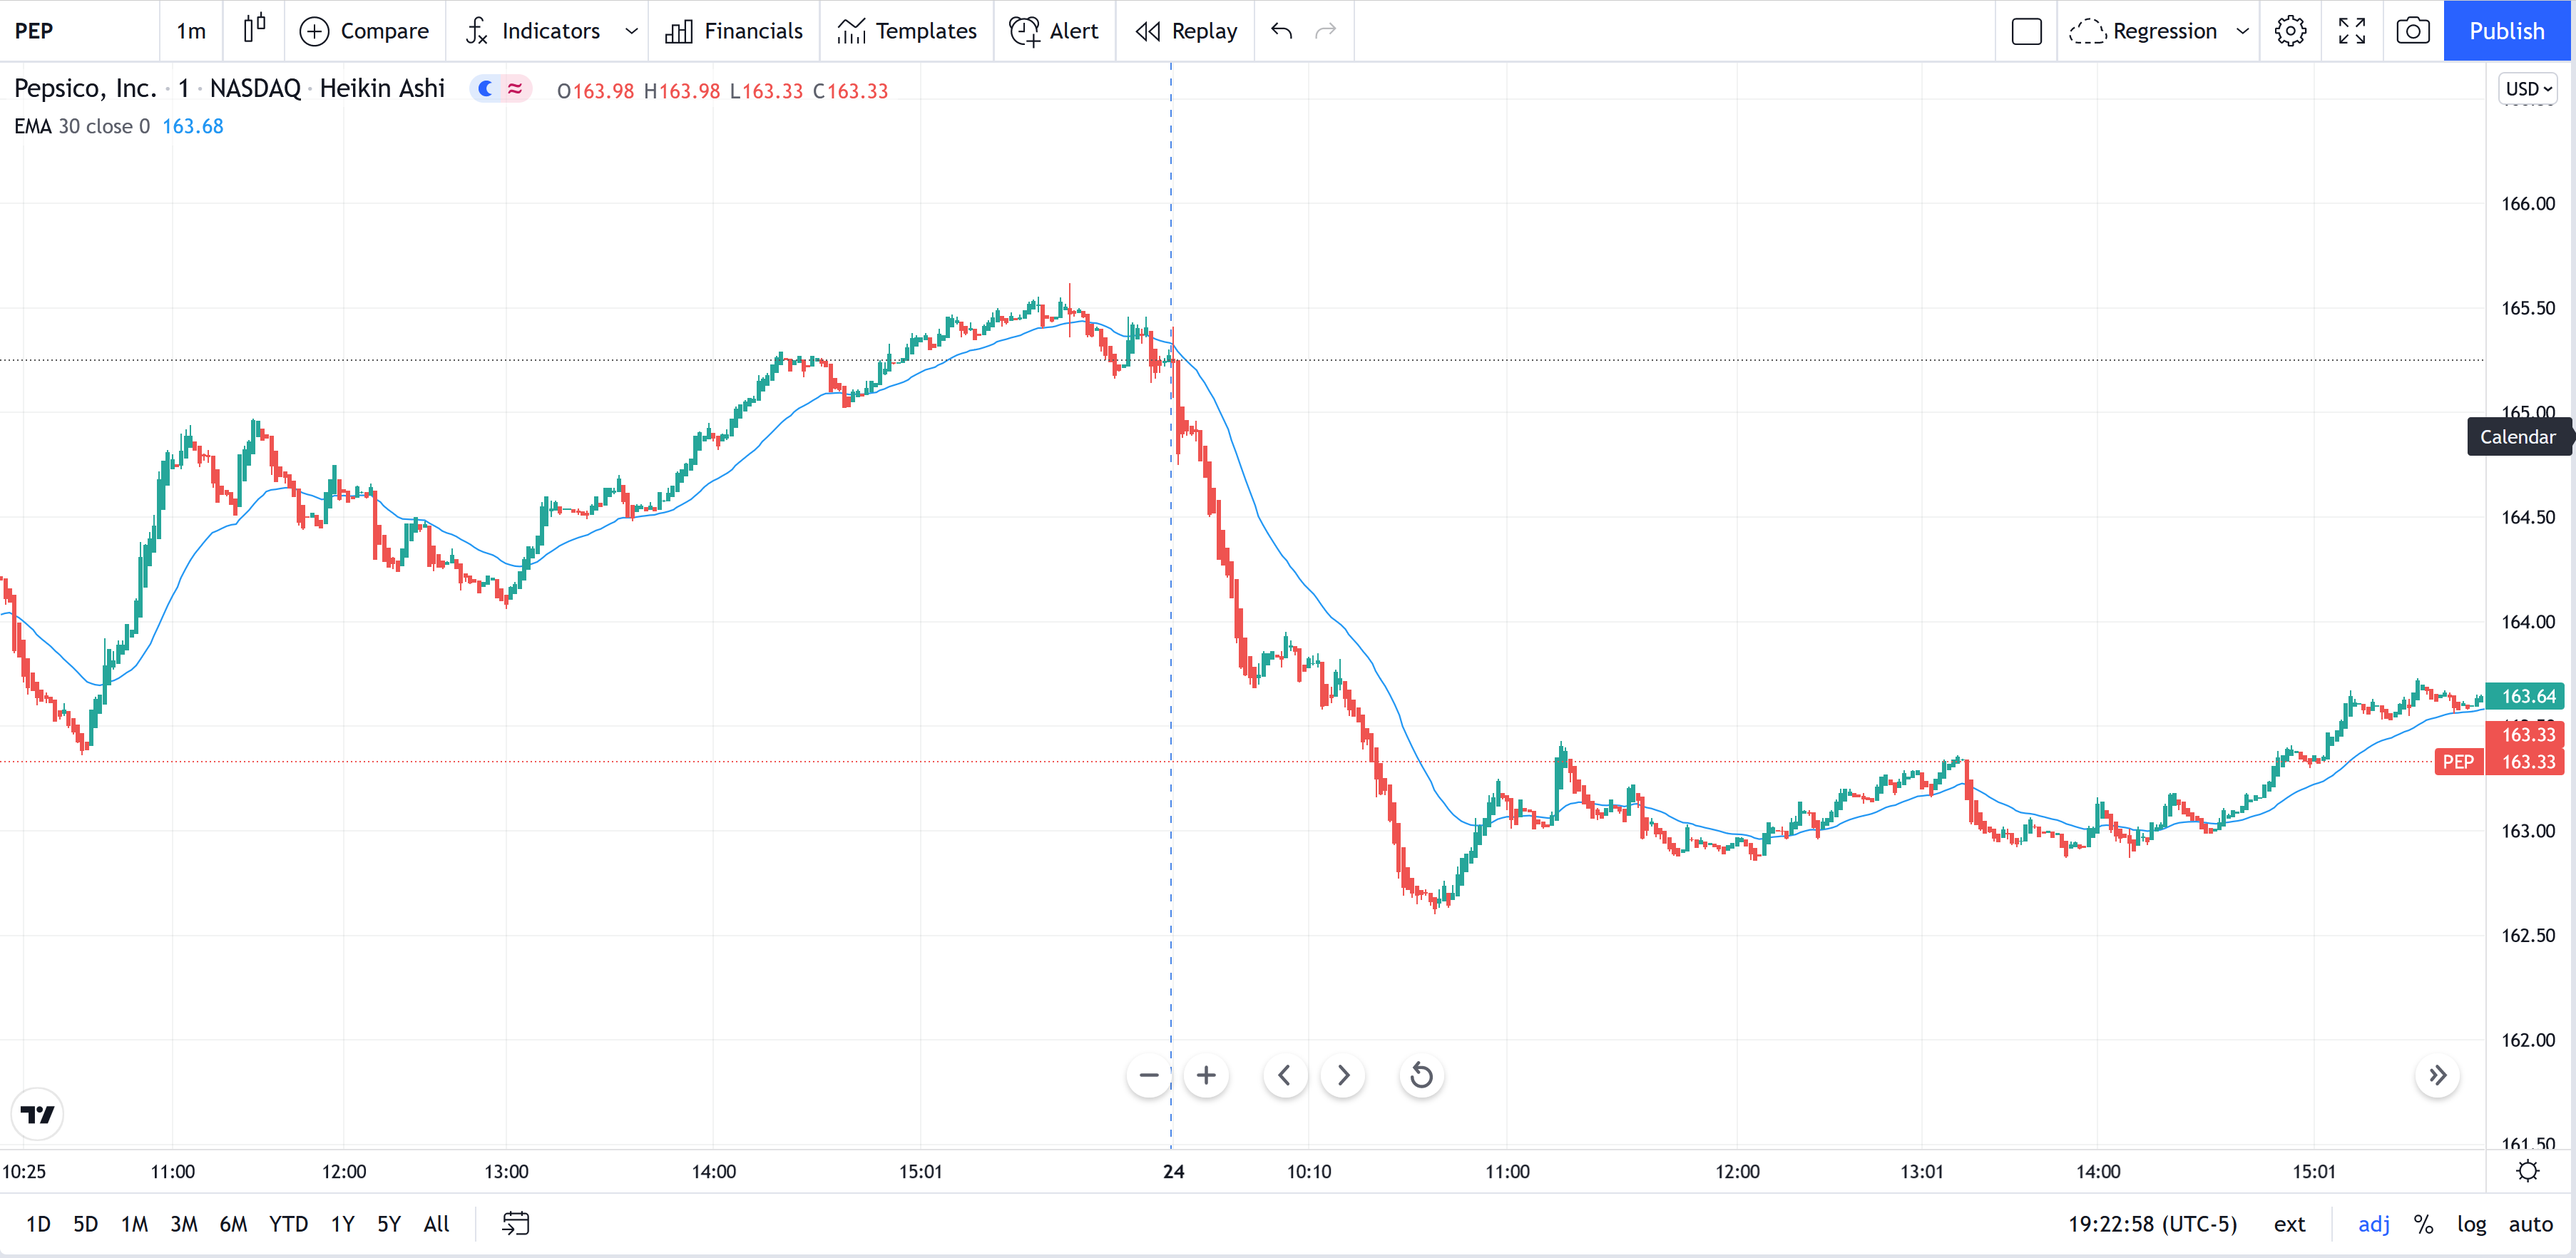Select the 5Y date range
Image resolution: width=2576 pixels, height=1258 pixels.
click(x=388, y=1224)
